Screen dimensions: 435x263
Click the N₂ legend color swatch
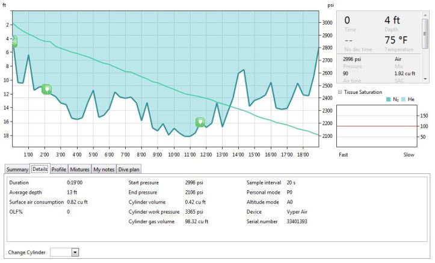388,99
